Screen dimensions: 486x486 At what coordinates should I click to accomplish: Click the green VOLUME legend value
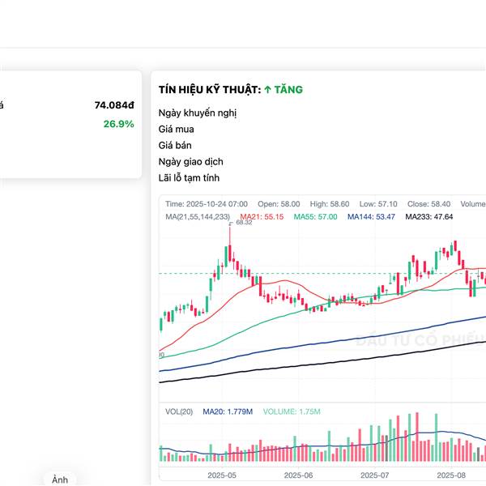coord(292,412)
